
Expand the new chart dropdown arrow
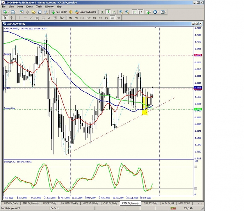tap(8, 12)
